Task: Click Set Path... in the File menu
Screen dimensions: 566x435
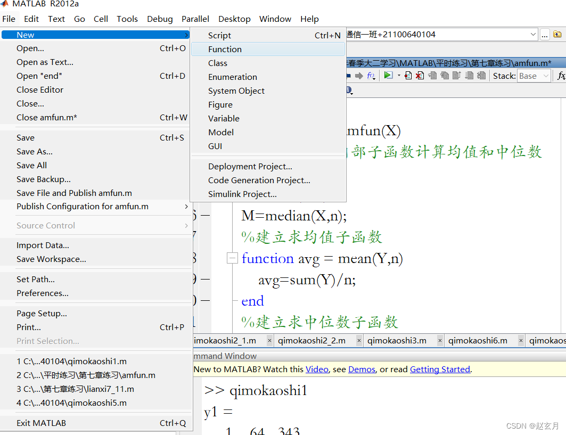Action: [96, 280]
